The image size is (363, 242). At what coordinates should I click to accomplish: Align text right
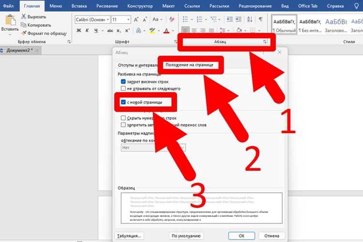[203, 30]
